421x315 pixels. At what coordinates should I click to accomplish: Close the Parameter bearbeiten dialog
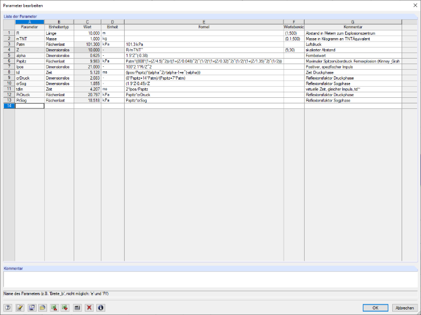point(415,6)
